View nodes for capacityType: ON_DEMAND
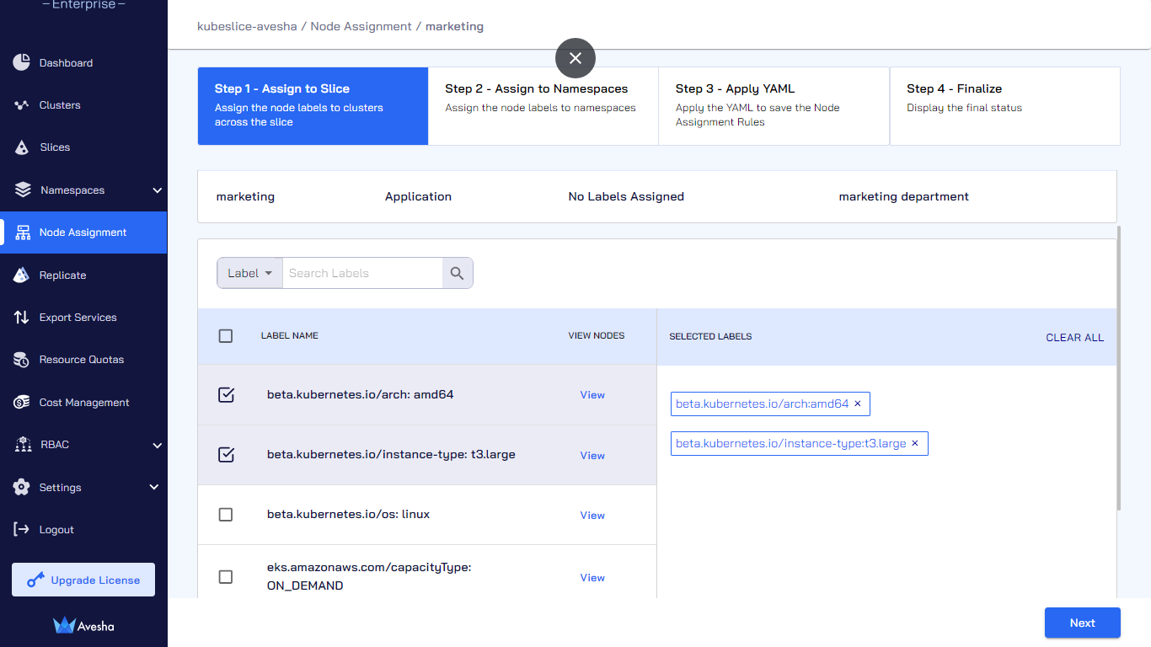The width and height of the screenshot is (1151, 647). pyautogui.click(x=592, y=577)
